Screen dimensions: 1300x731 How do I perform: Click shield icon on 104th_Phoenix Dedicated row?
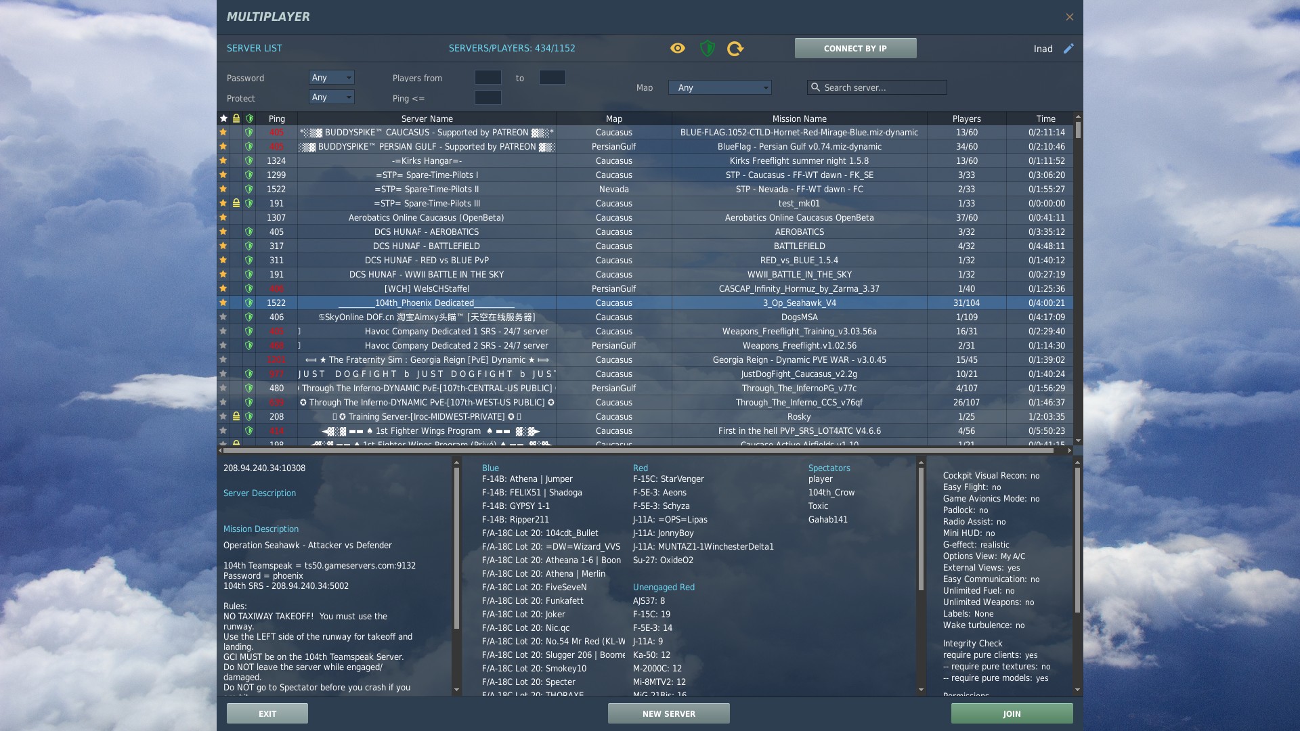click(249, 303)
